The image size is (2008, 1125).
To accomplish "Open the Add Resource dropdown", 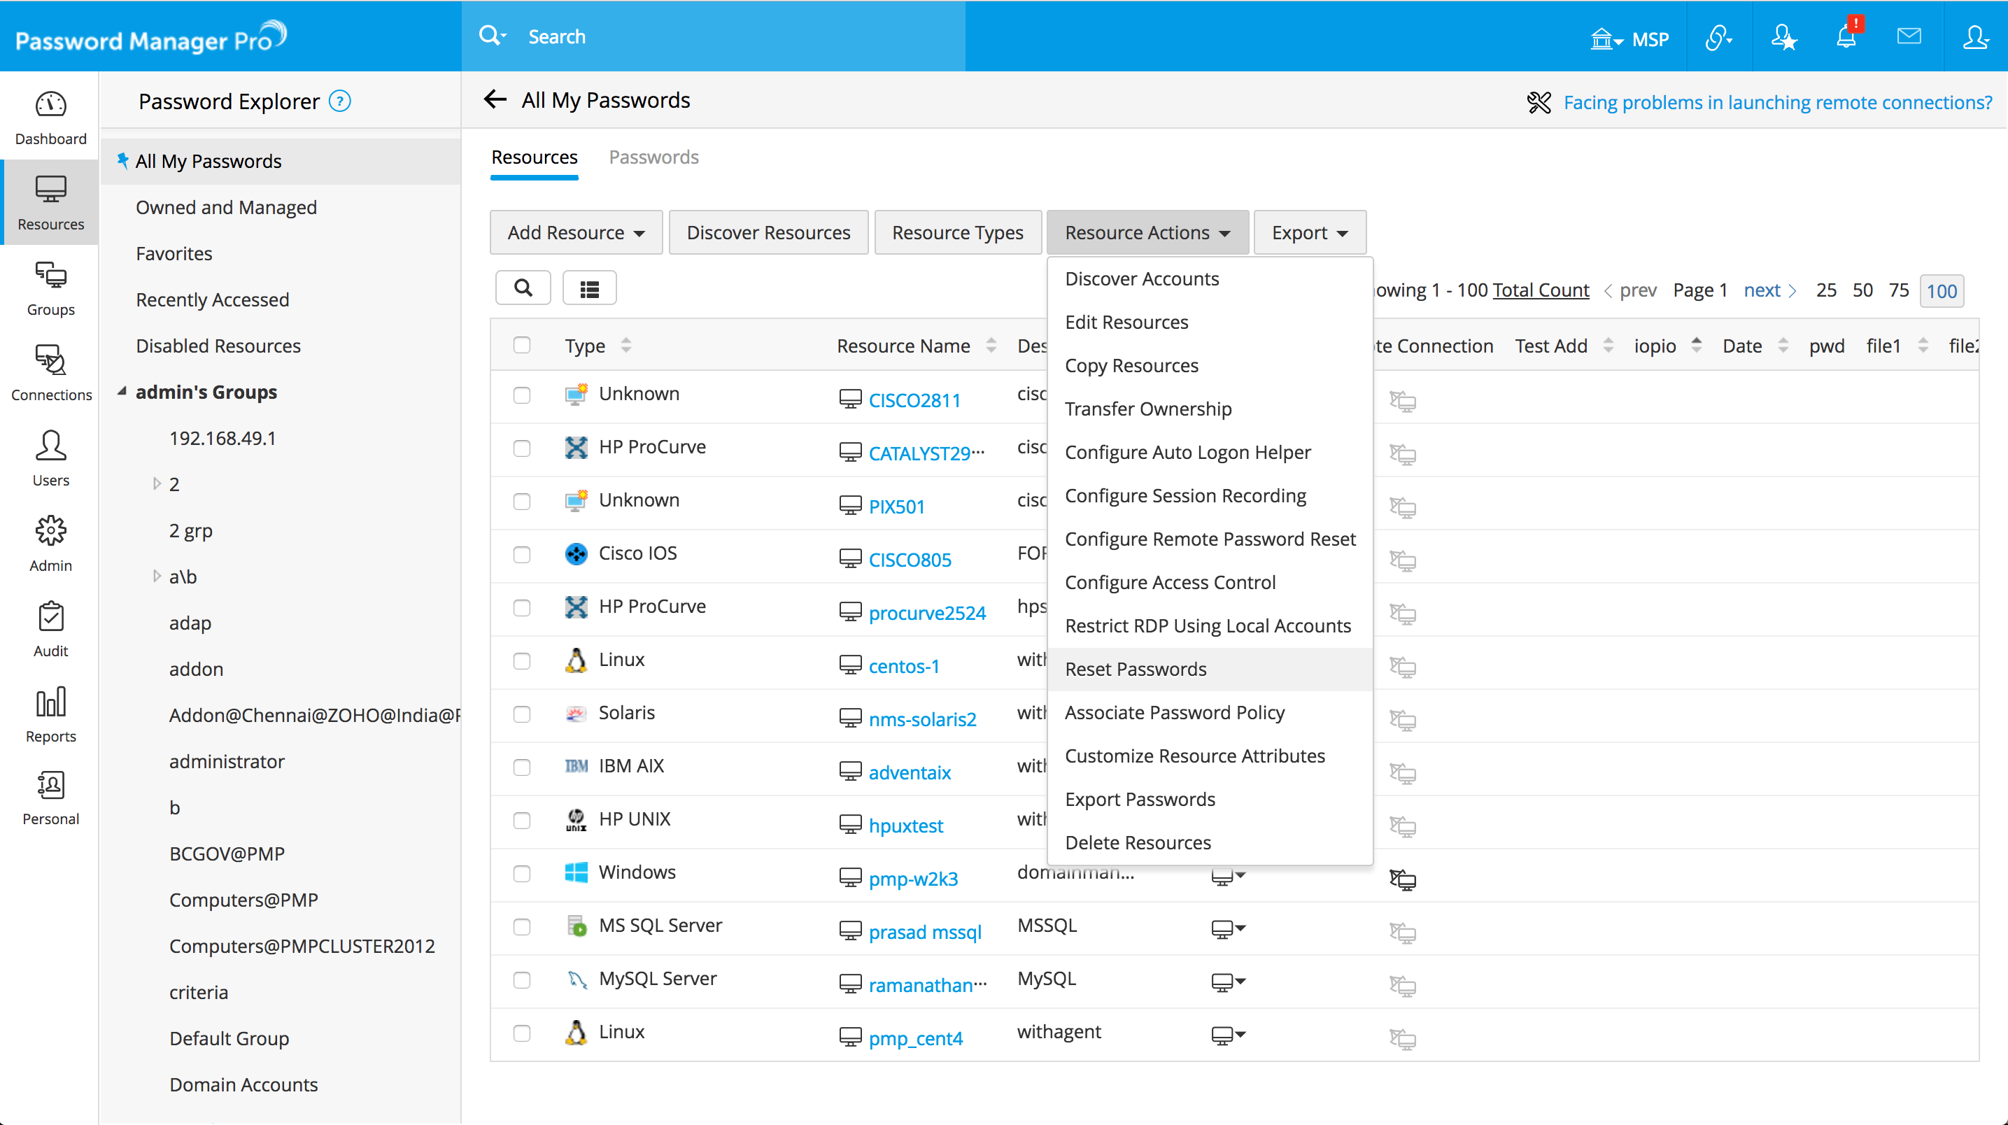I will point(575,232).
